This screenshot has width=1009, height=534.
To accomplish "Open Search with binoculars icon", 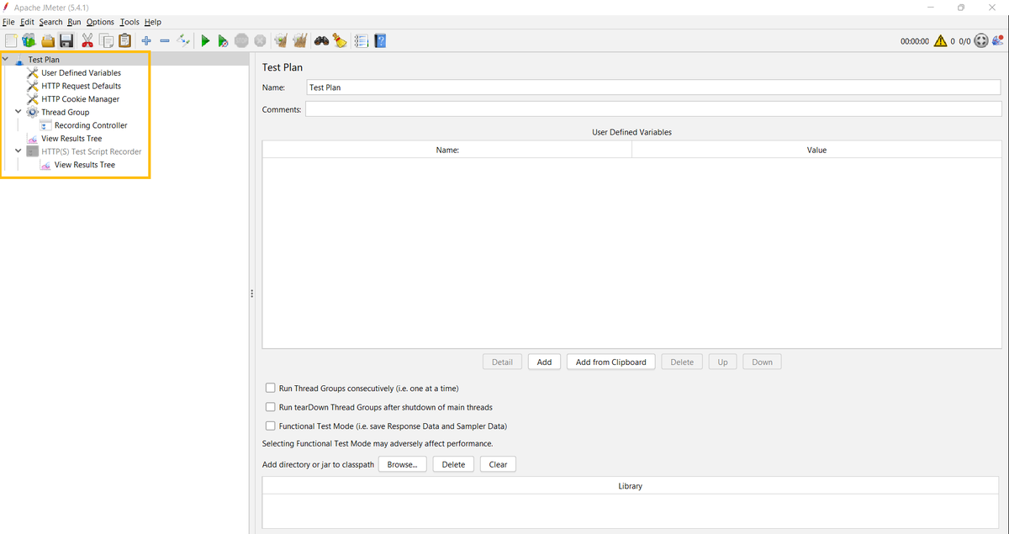I will point(321,40).
